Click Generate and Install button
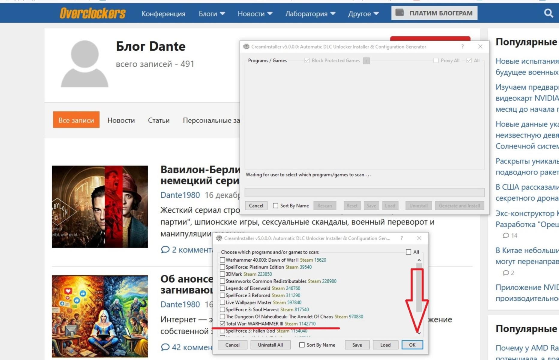559x360 pixels. (x=459, y=206)
